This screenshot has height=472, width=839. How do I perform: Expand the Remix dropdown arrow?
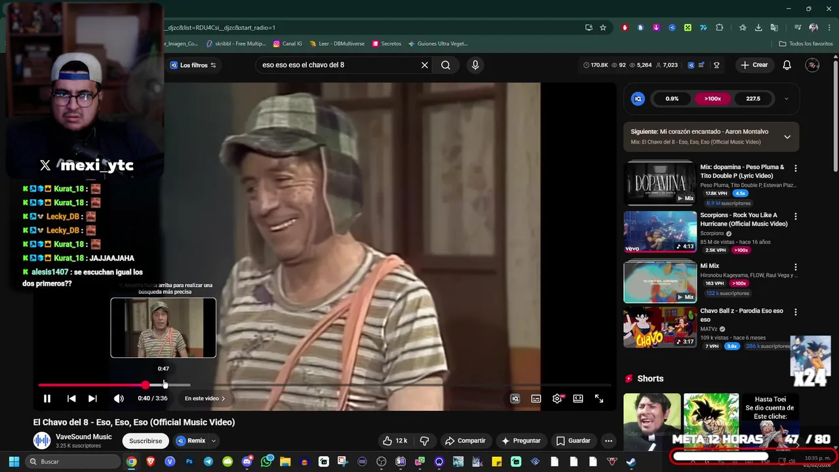[214, 441]
